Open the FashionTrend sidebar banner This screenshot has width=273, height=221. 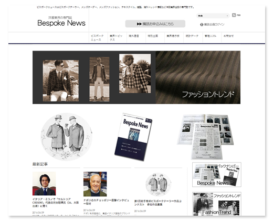(x=217, y=204)
